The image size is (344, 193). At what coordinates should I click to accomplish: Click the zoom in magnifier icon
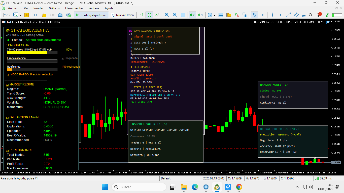pos(167,15)
